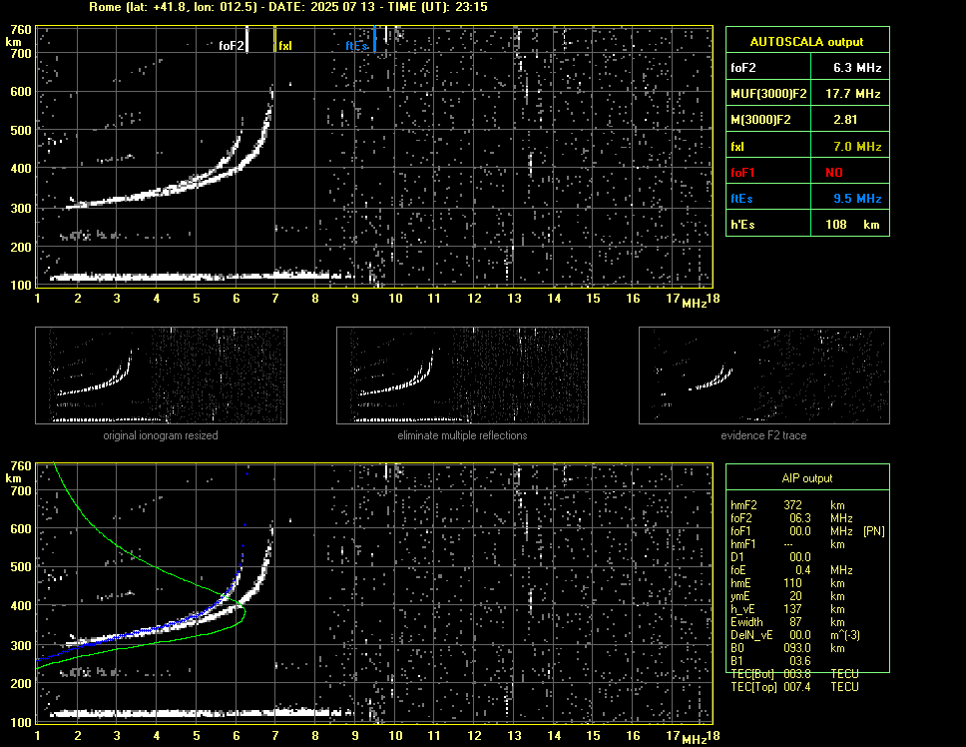The image size is (966, 747).
Task: Select the h'Es value 108 km
Action: point(852,225)
